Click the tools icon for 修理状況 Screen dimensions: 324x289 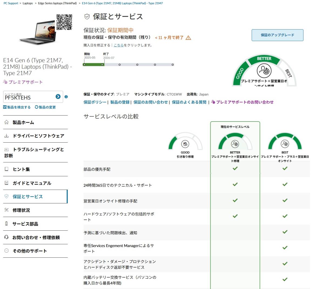pyautogui.click(x=6, y=210)
